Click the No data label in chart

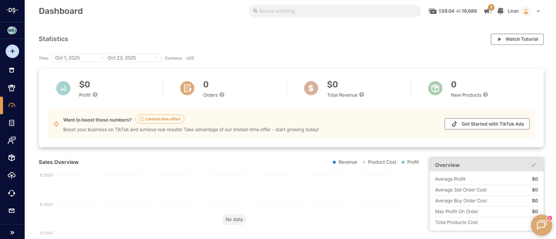tap(234, 220)
